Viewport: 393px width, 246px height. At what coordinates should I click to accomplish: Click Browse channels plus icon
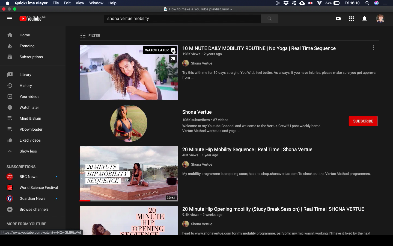(x=10, y=209)
